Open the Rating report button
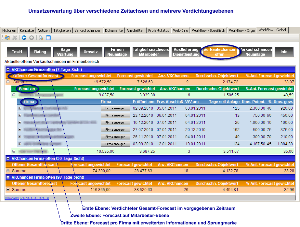Screen dimensions: 300x227 [x=40, y=52]
